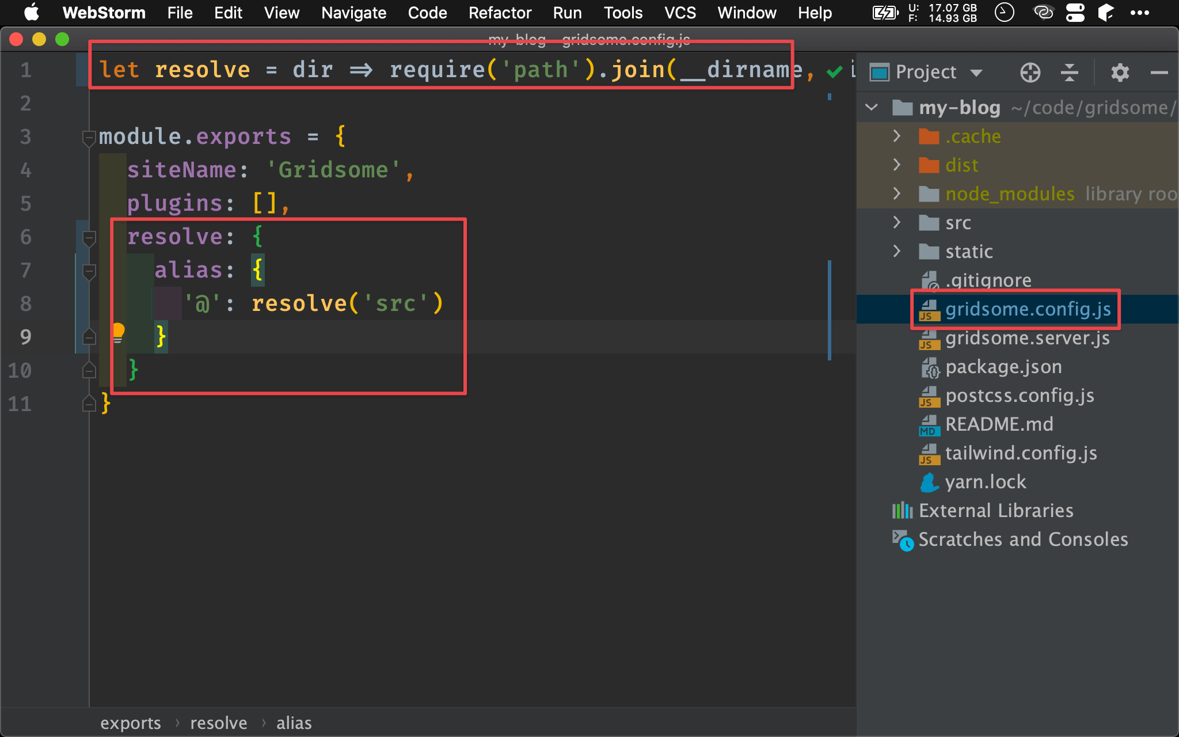Click fold end marker on line 11

(89, 403)
